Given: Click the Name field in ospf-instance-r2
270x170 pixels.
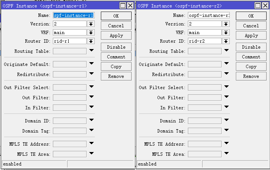Looking at the screenshot, I should [x=208, y=15].
